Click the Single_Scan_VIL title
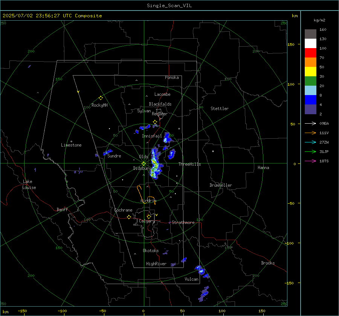Image resolution: width=339 pixels, height=316 pixels. (x=169, y=6)
